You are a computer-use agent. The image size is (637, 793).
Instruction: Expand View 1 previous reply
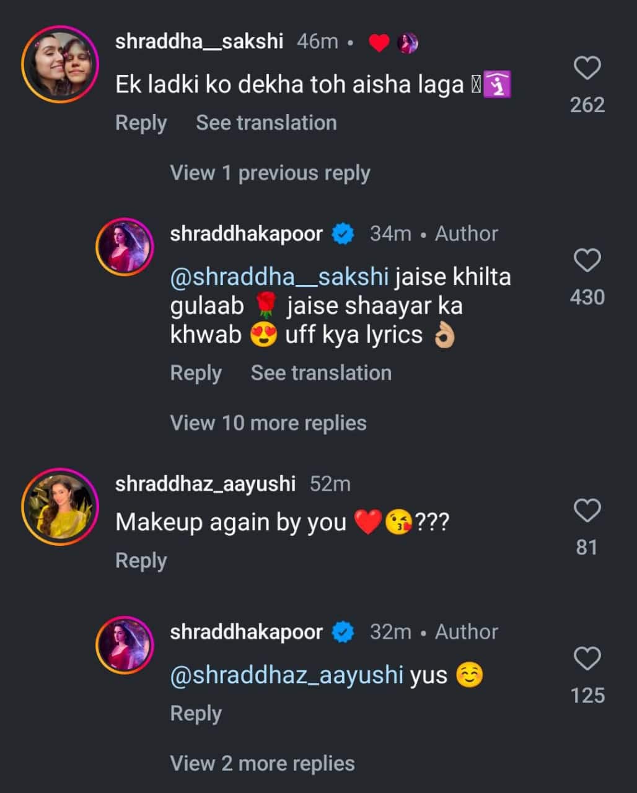point(270,173)
